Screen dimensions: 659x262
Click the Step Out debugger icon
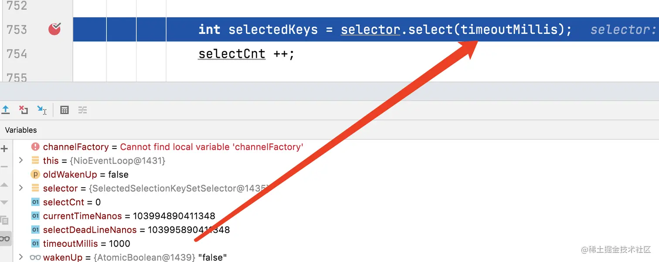click(x=6, y=110)
